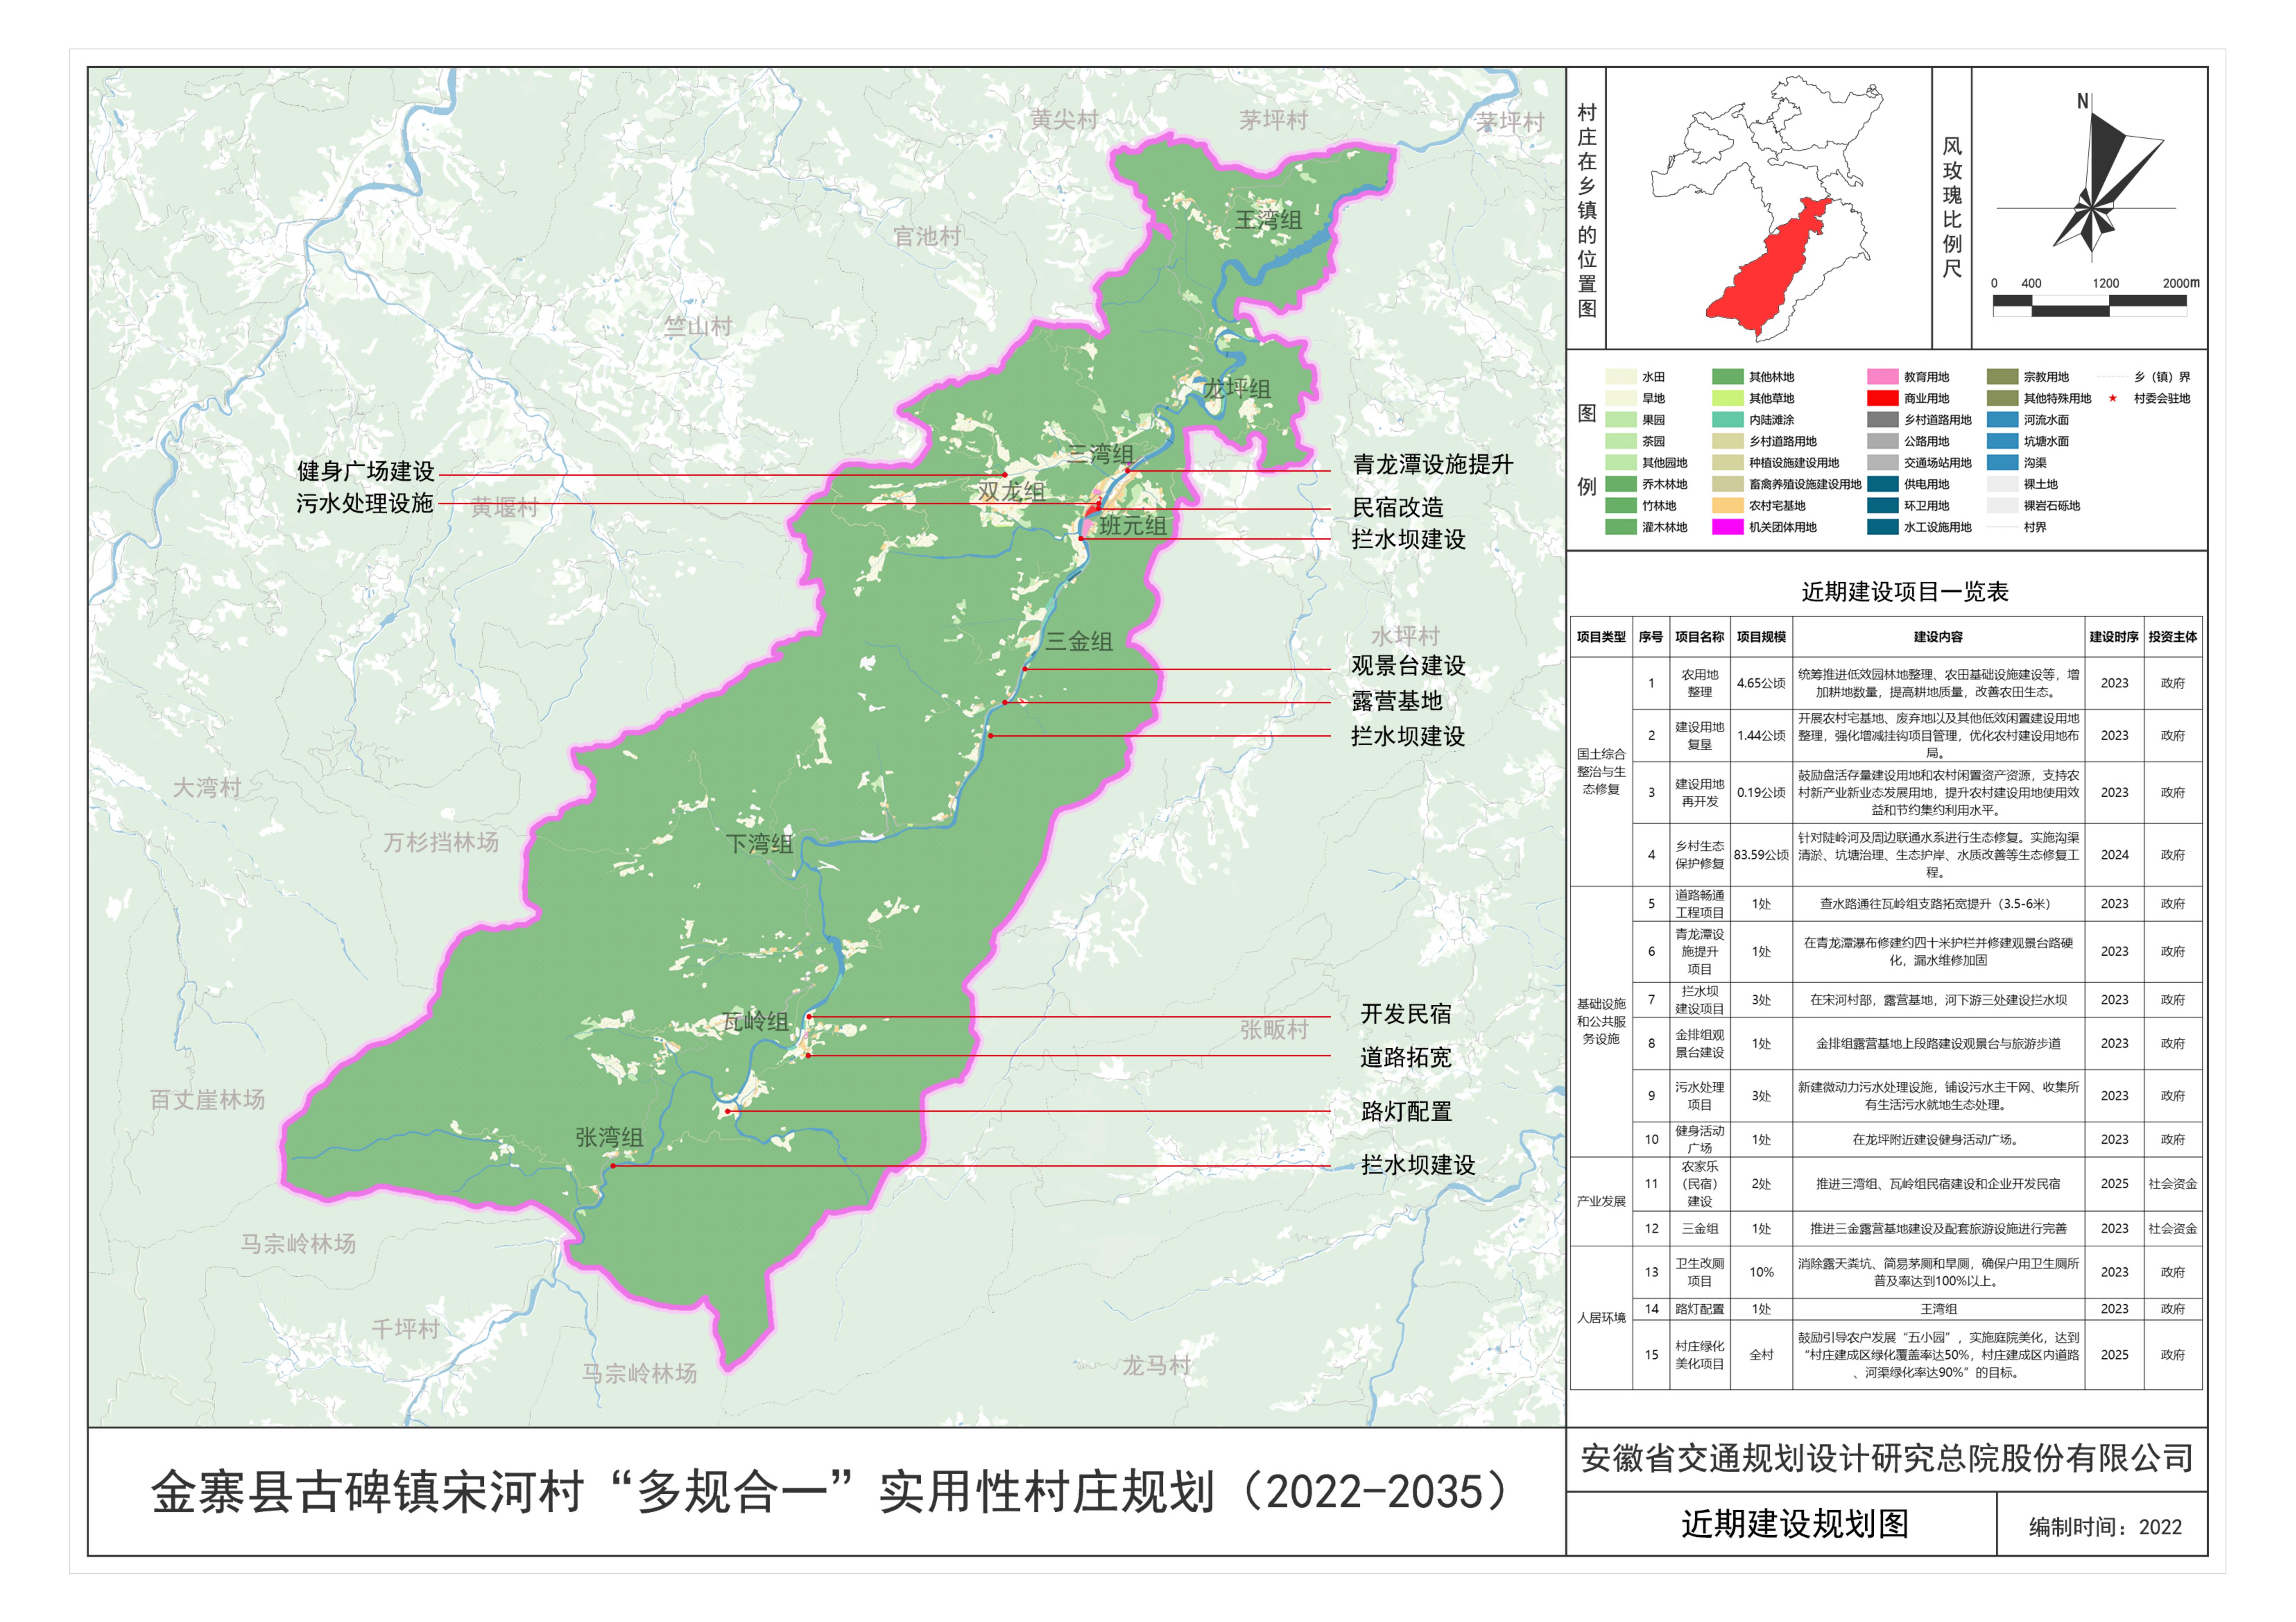Select the 种植设施建设用地 legend swatch
2296x1622 pixels.
1728,463
